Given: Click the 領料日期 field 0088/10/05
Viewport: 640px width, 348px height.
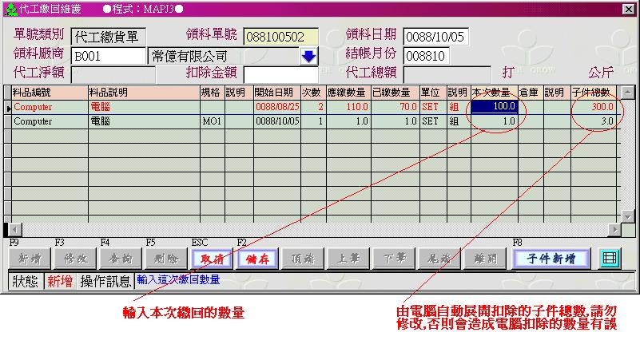Looking at the screenshot, I should 436,38.
